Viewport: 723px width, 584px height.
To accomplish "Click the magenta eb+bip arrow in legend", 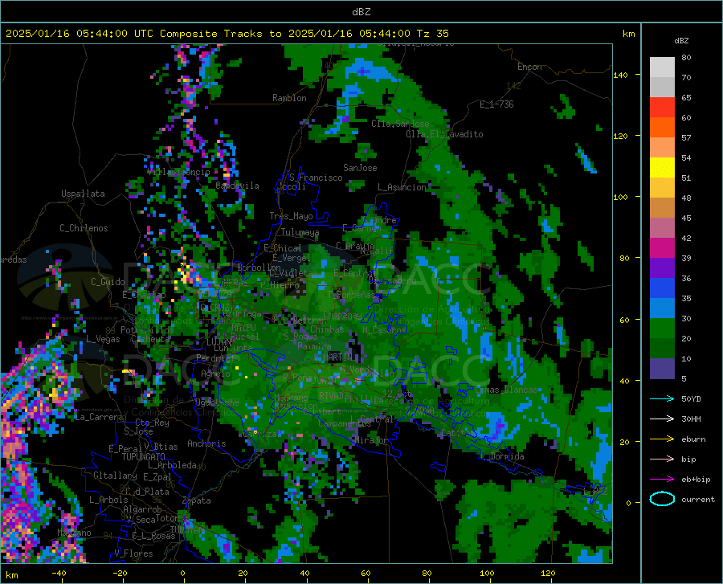I will 662,480.
